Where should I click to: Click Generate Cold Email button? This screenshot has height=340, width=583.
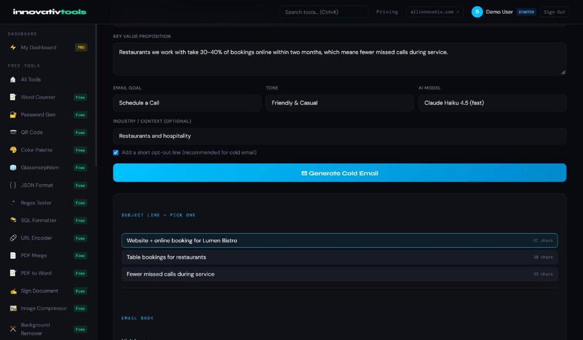pos(340,173)
